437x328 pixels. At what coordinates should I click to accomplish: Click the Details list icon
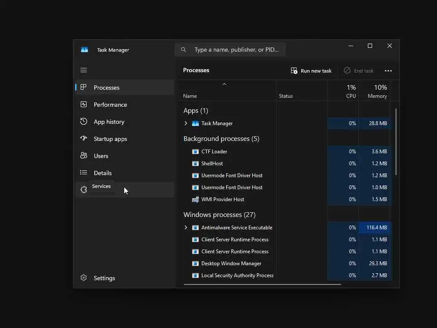(x=84, y=173)
